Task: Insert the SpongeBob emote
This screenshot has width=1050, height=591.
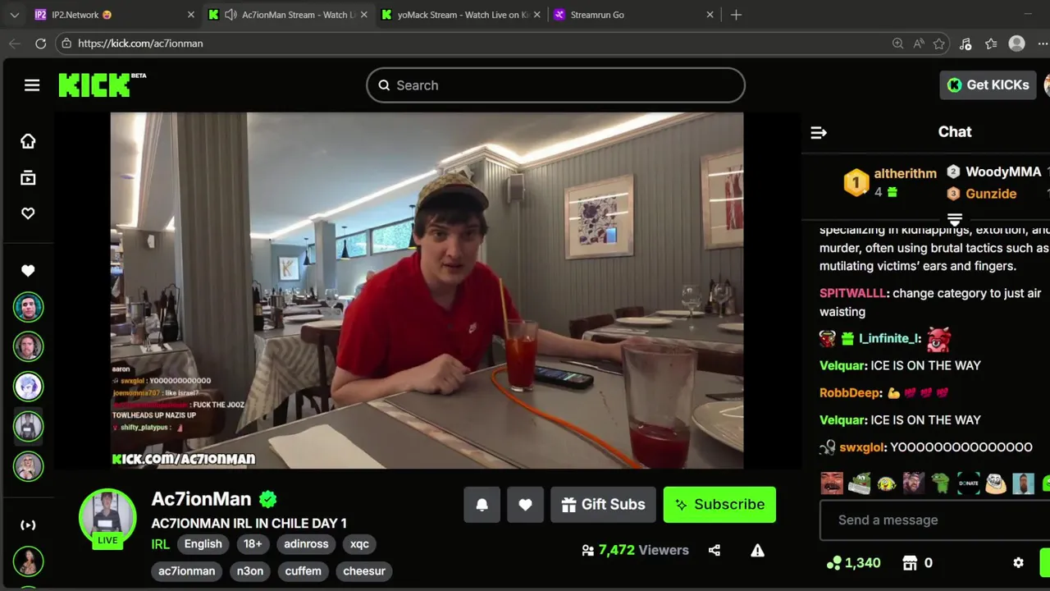Action: click(886, 483)
